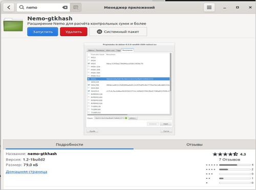Click the four-star rating bar
The width and height of the screenshot is (256, 190).
pyautogui.click(x=235, y=169)
